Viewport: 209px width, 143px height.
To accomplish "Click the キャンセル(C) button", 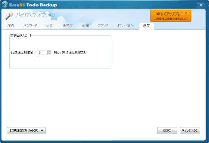I will [190, 130].
